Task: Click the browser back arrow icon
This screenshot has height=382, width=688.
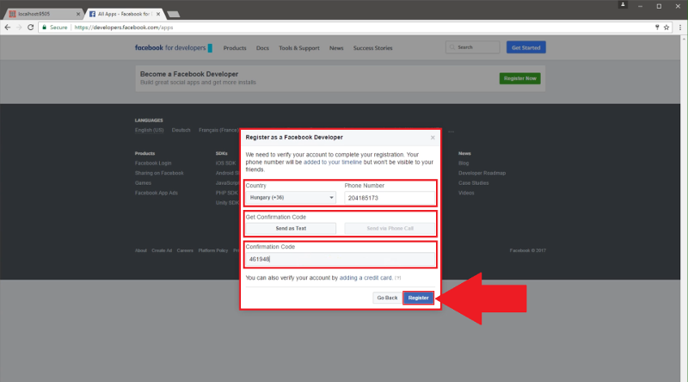Action: 8,28
